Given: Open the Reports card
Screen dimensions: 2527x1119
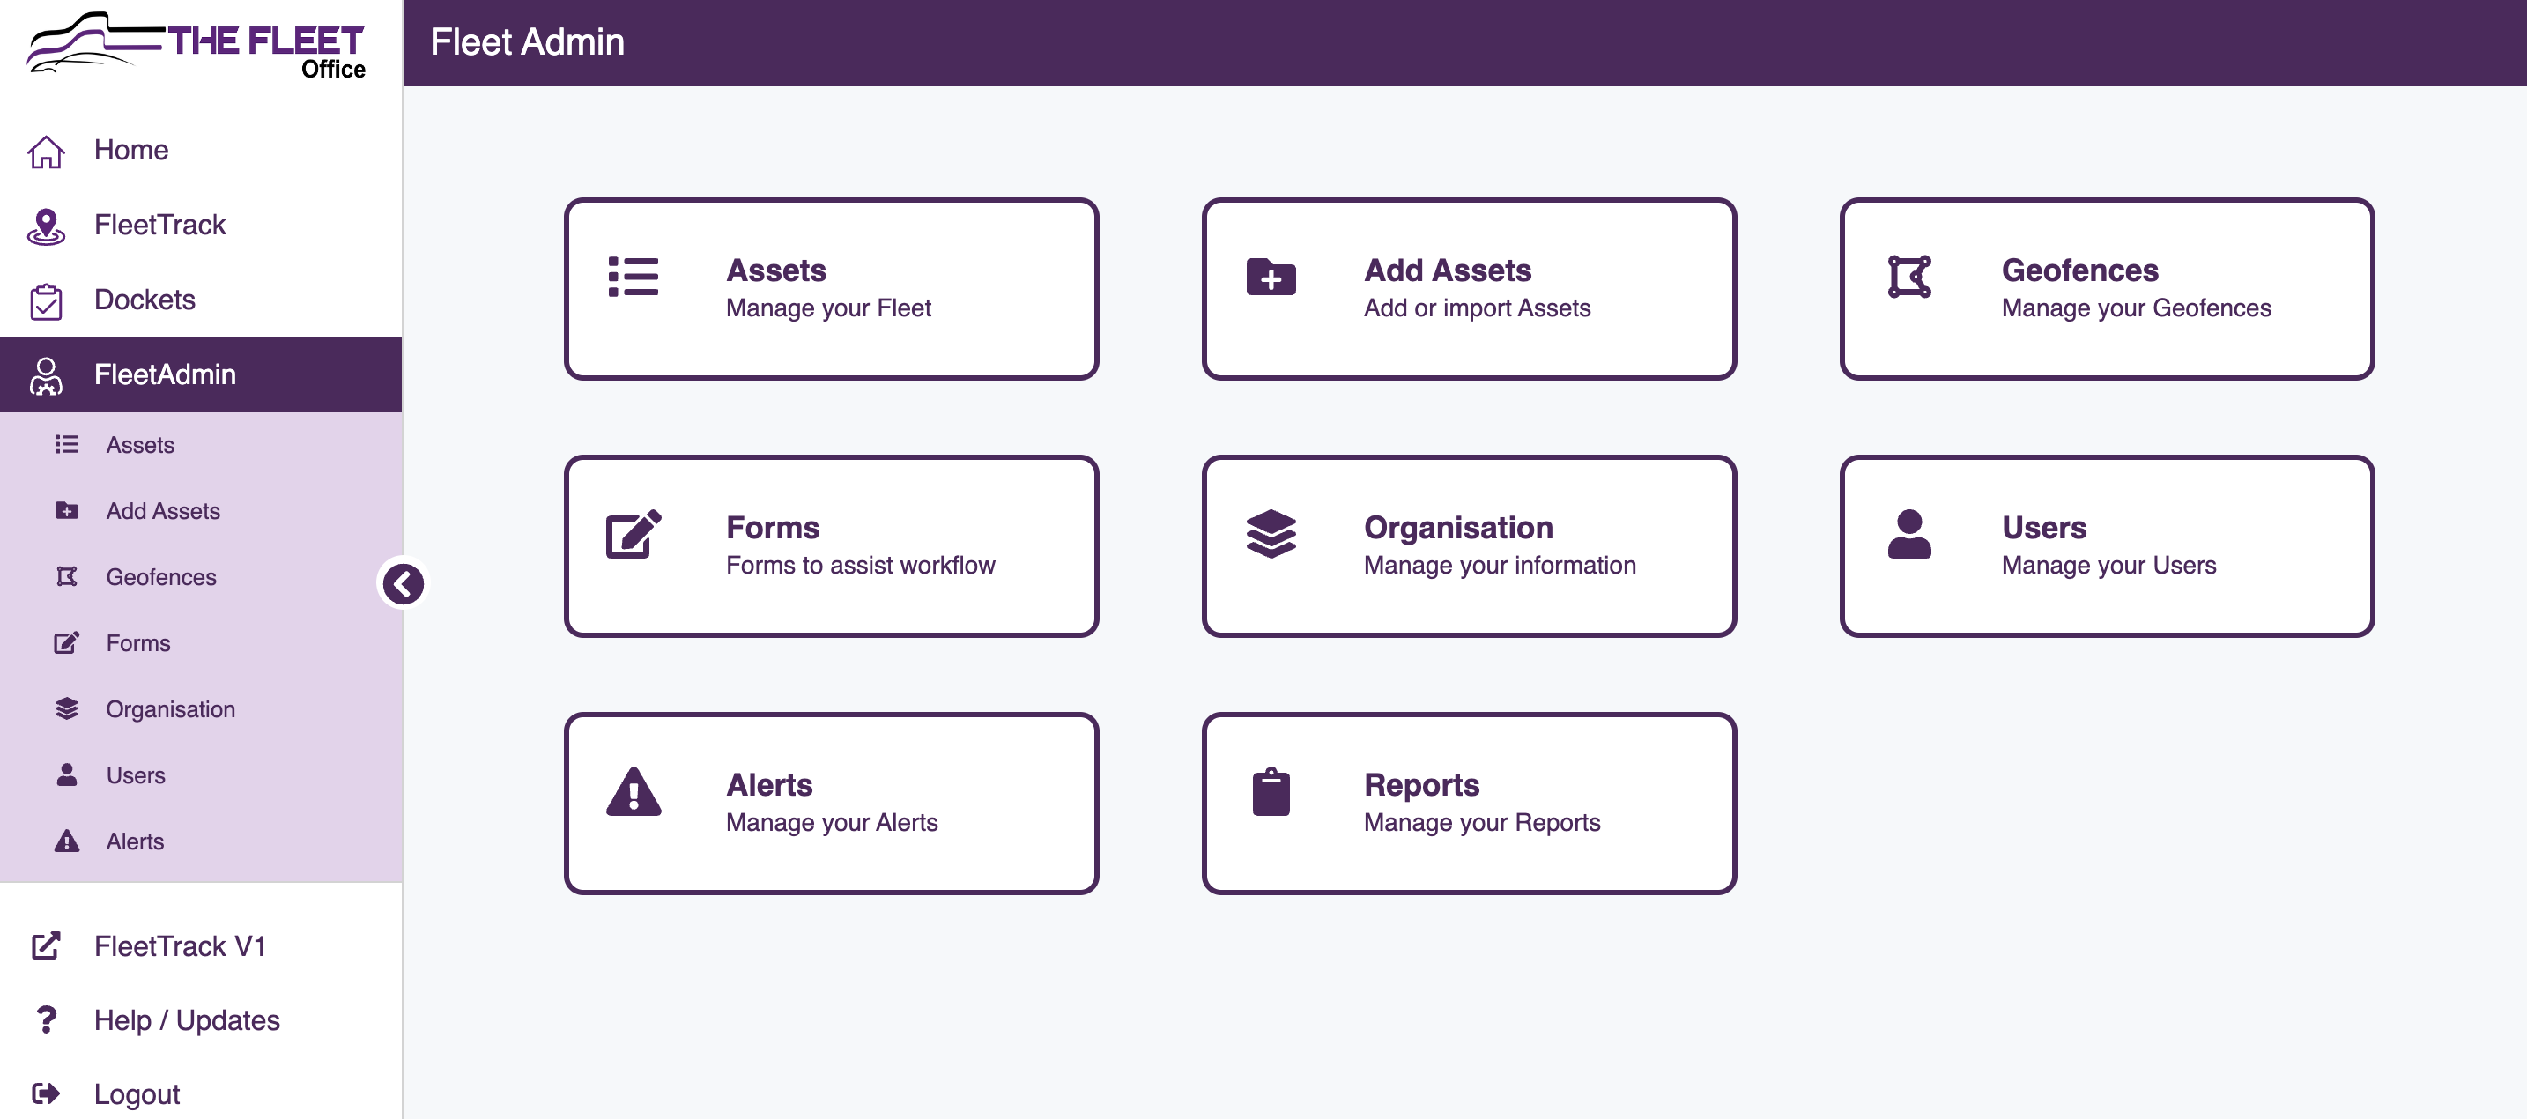Looking at the screenshot, I should click(1469, 804).
